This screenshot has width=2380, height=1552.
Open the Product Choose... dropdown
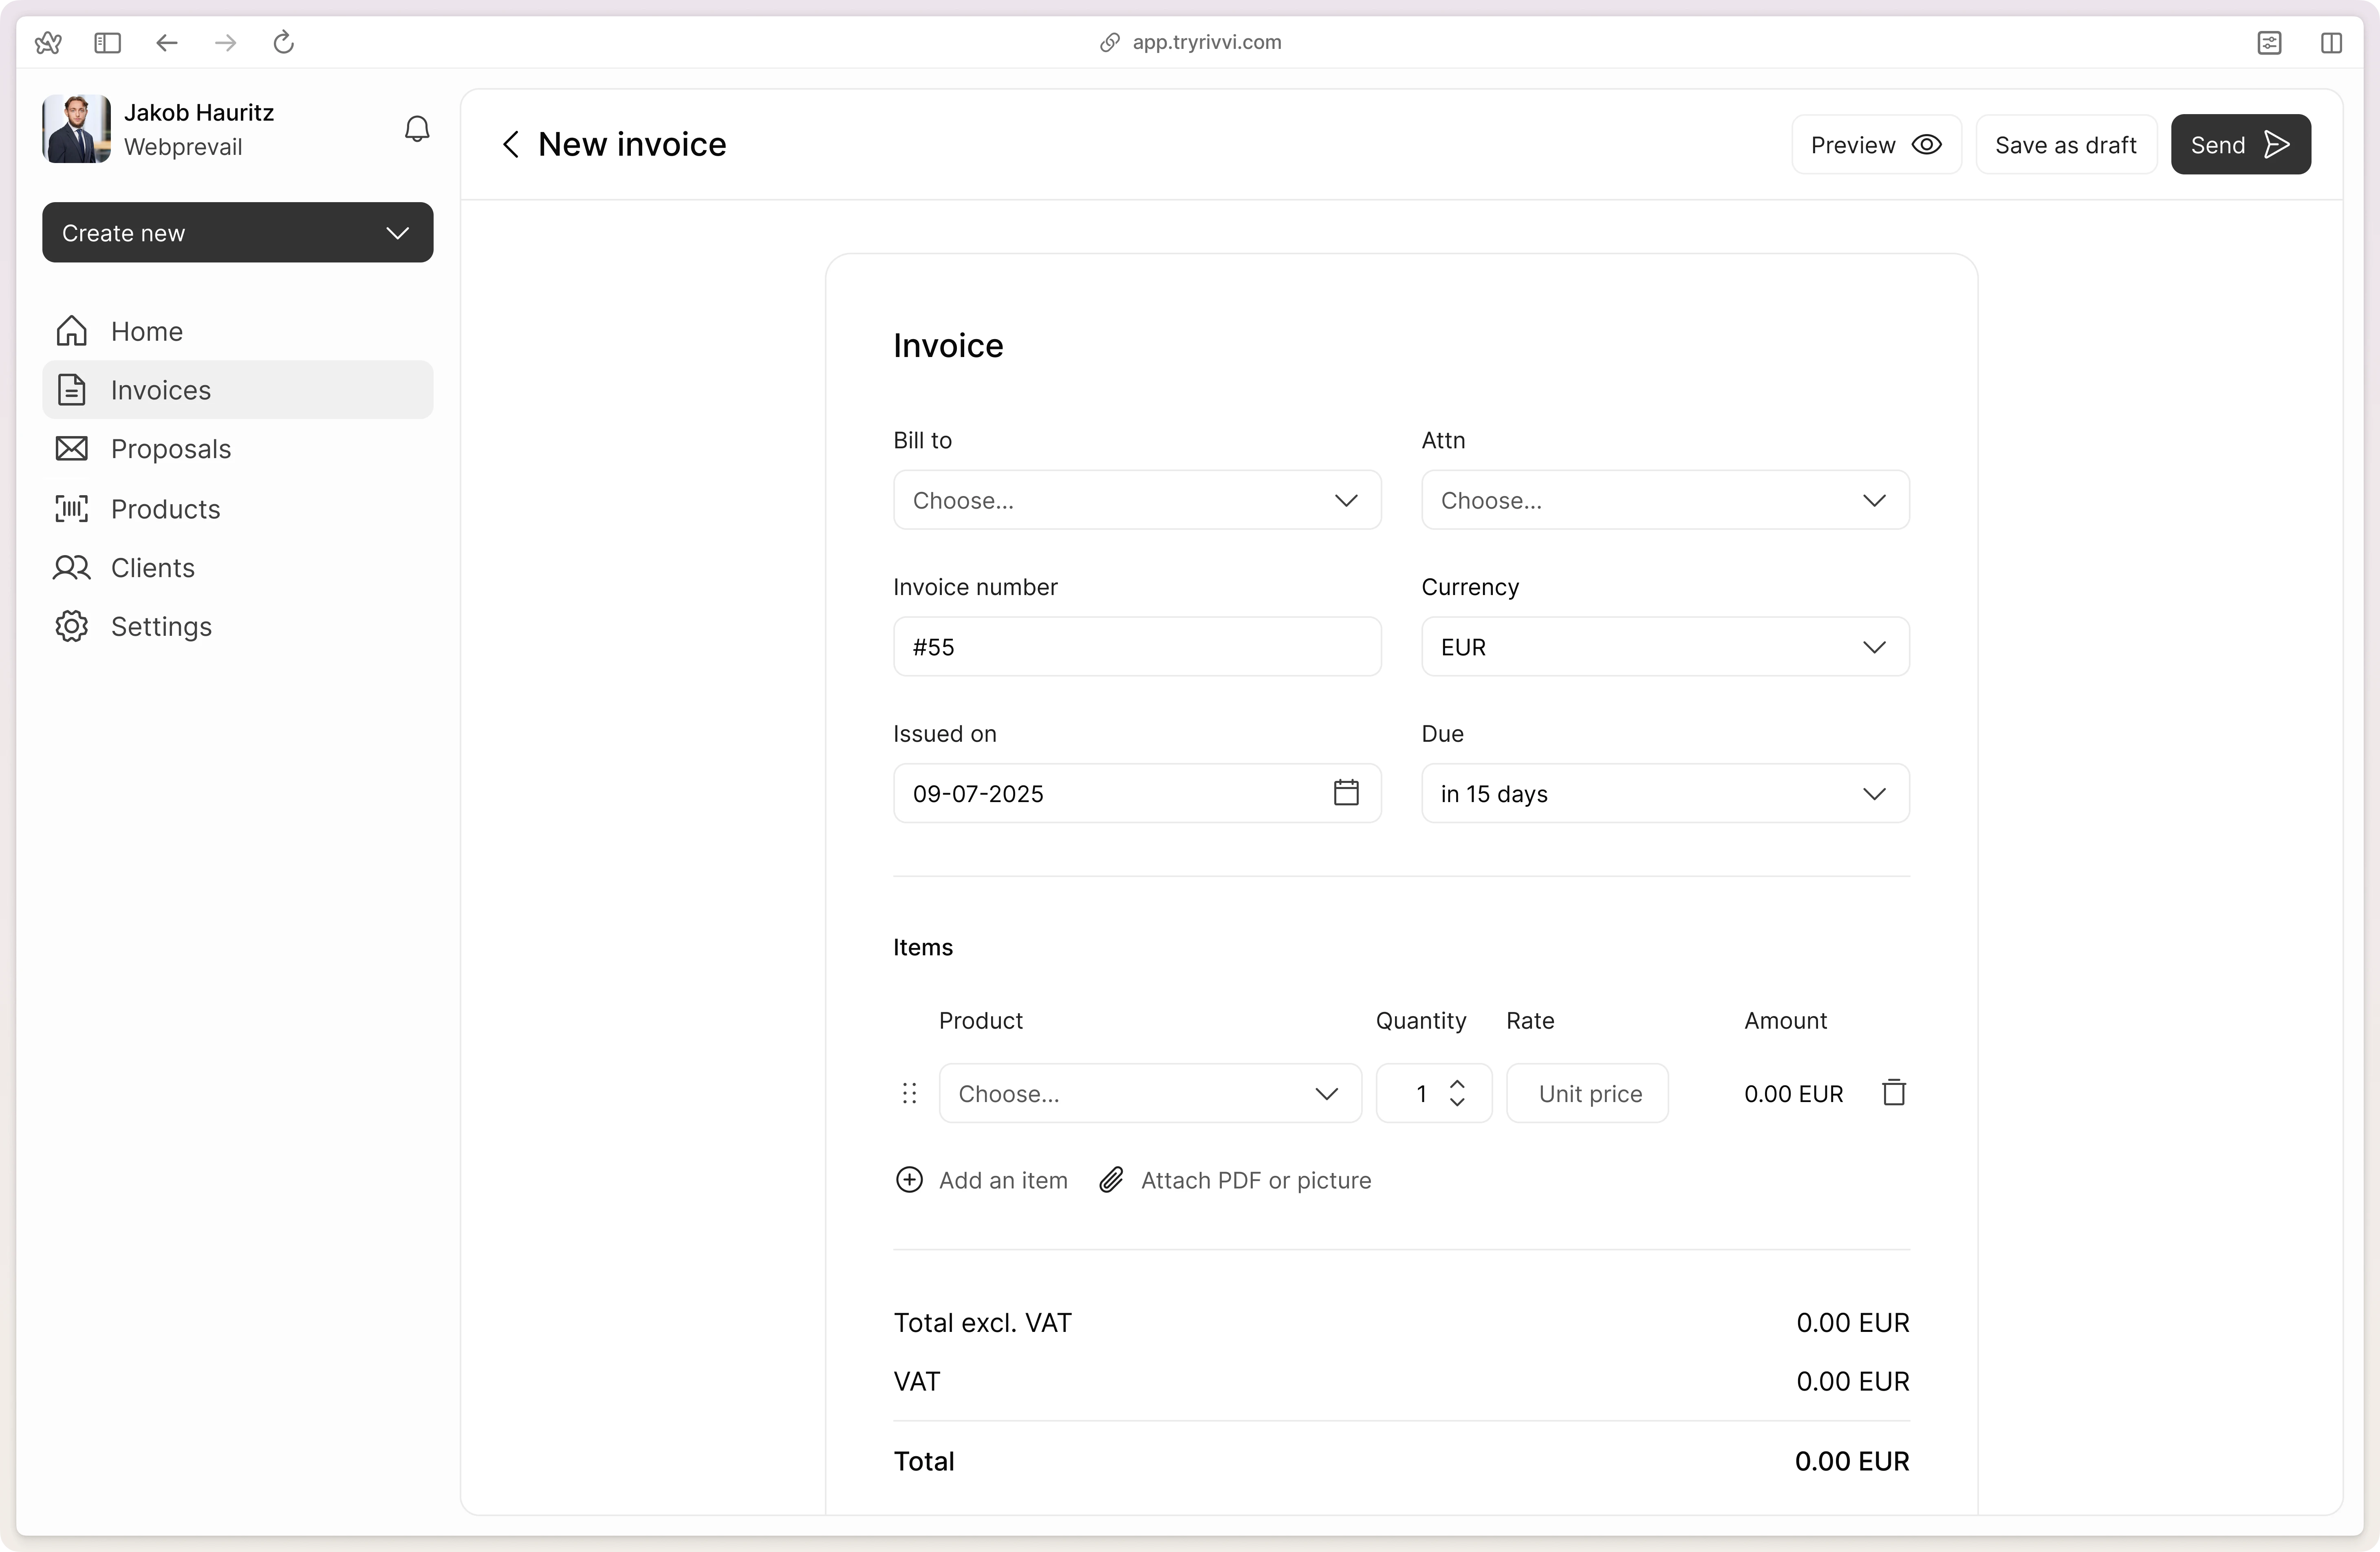coord(1150,1093)
